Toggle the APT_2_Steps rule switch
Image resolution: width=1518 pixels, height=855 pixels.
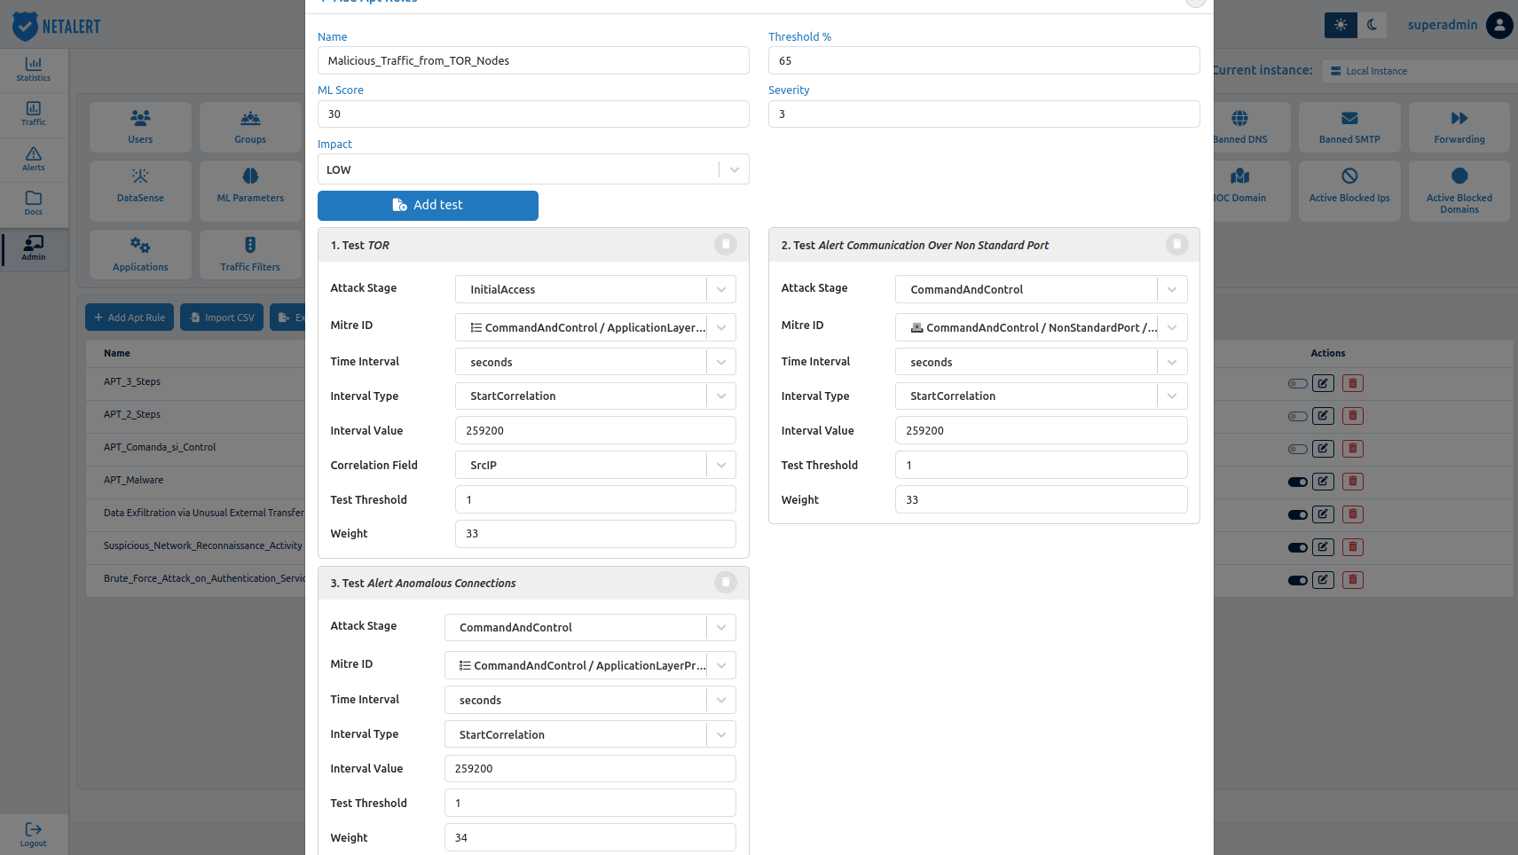(x=1298, y=417)
